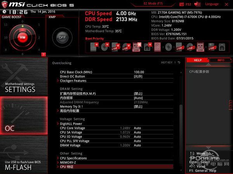
Task: Switch to the INFO tab
Action: point(221,60)
